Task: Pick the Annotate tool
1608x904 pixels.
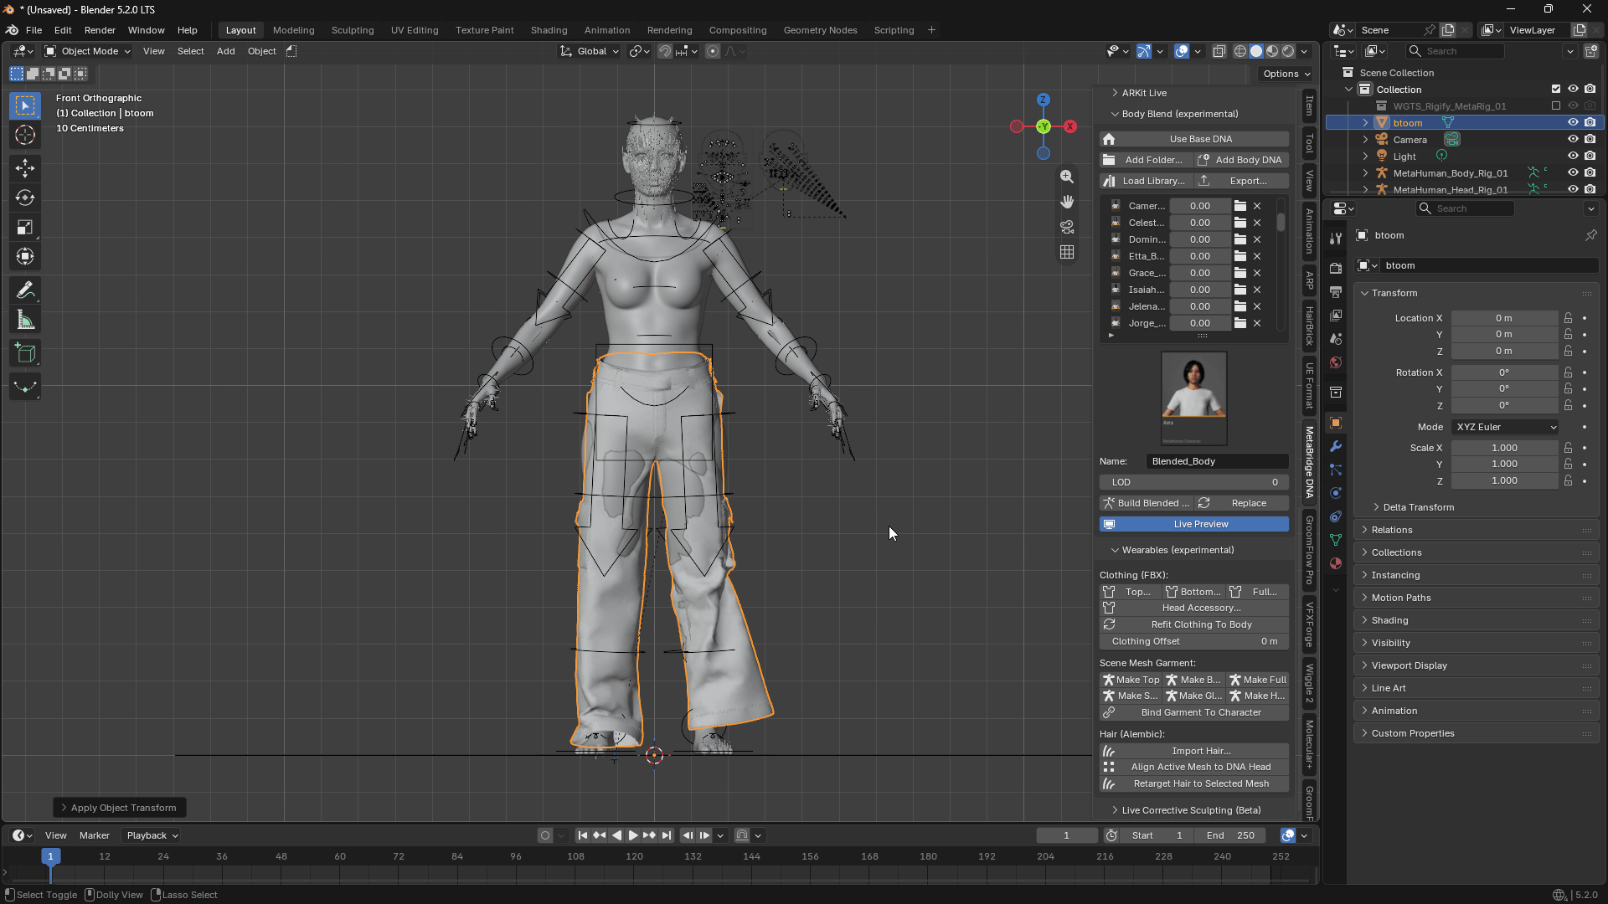Action: point(25,290)
